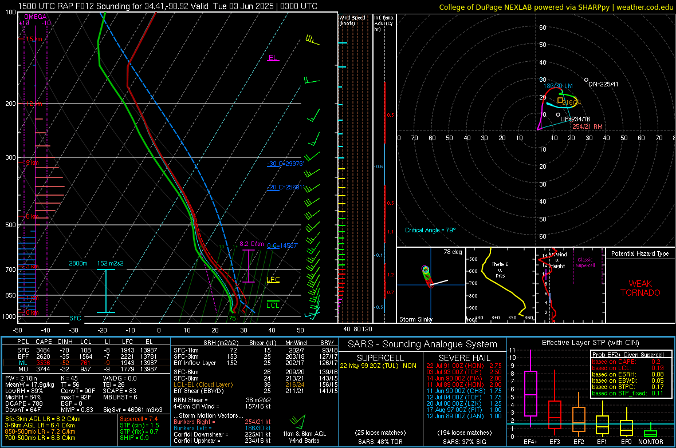The image size is (676, 448).
Task: Click the MBURST = 6 value
Action: pyautogui.click(x=120, y=397)
